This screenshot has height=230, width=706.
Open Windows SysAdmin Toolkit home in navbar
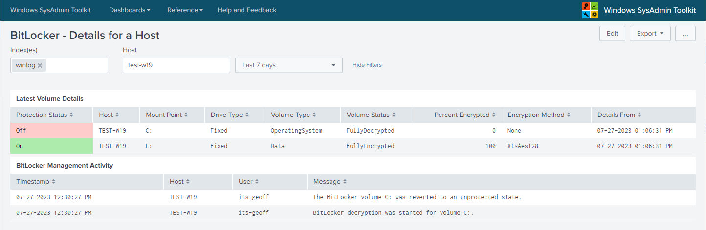(50, 10)
